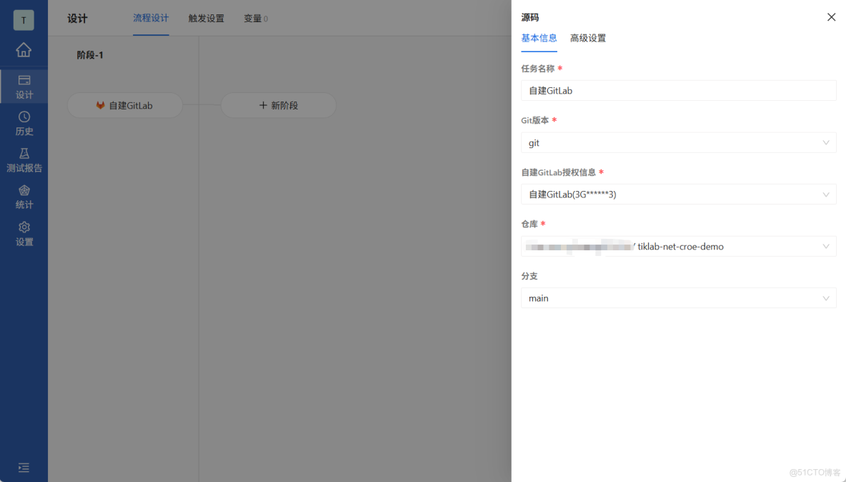Open the 自建GitLab授权信息 dropdown
846x482 pixels.
pyautogui.click(x=678, y=194)
